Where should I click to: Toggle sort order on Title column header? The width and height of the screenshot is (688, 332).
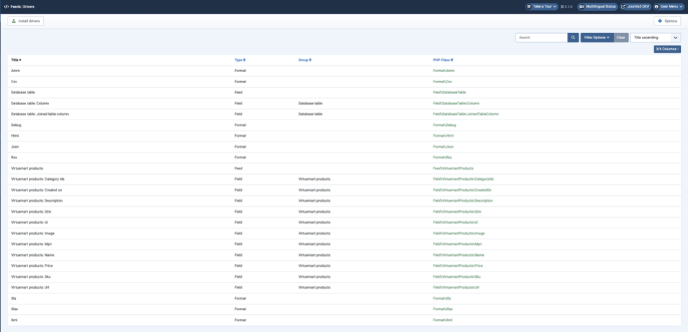[16, 60]
